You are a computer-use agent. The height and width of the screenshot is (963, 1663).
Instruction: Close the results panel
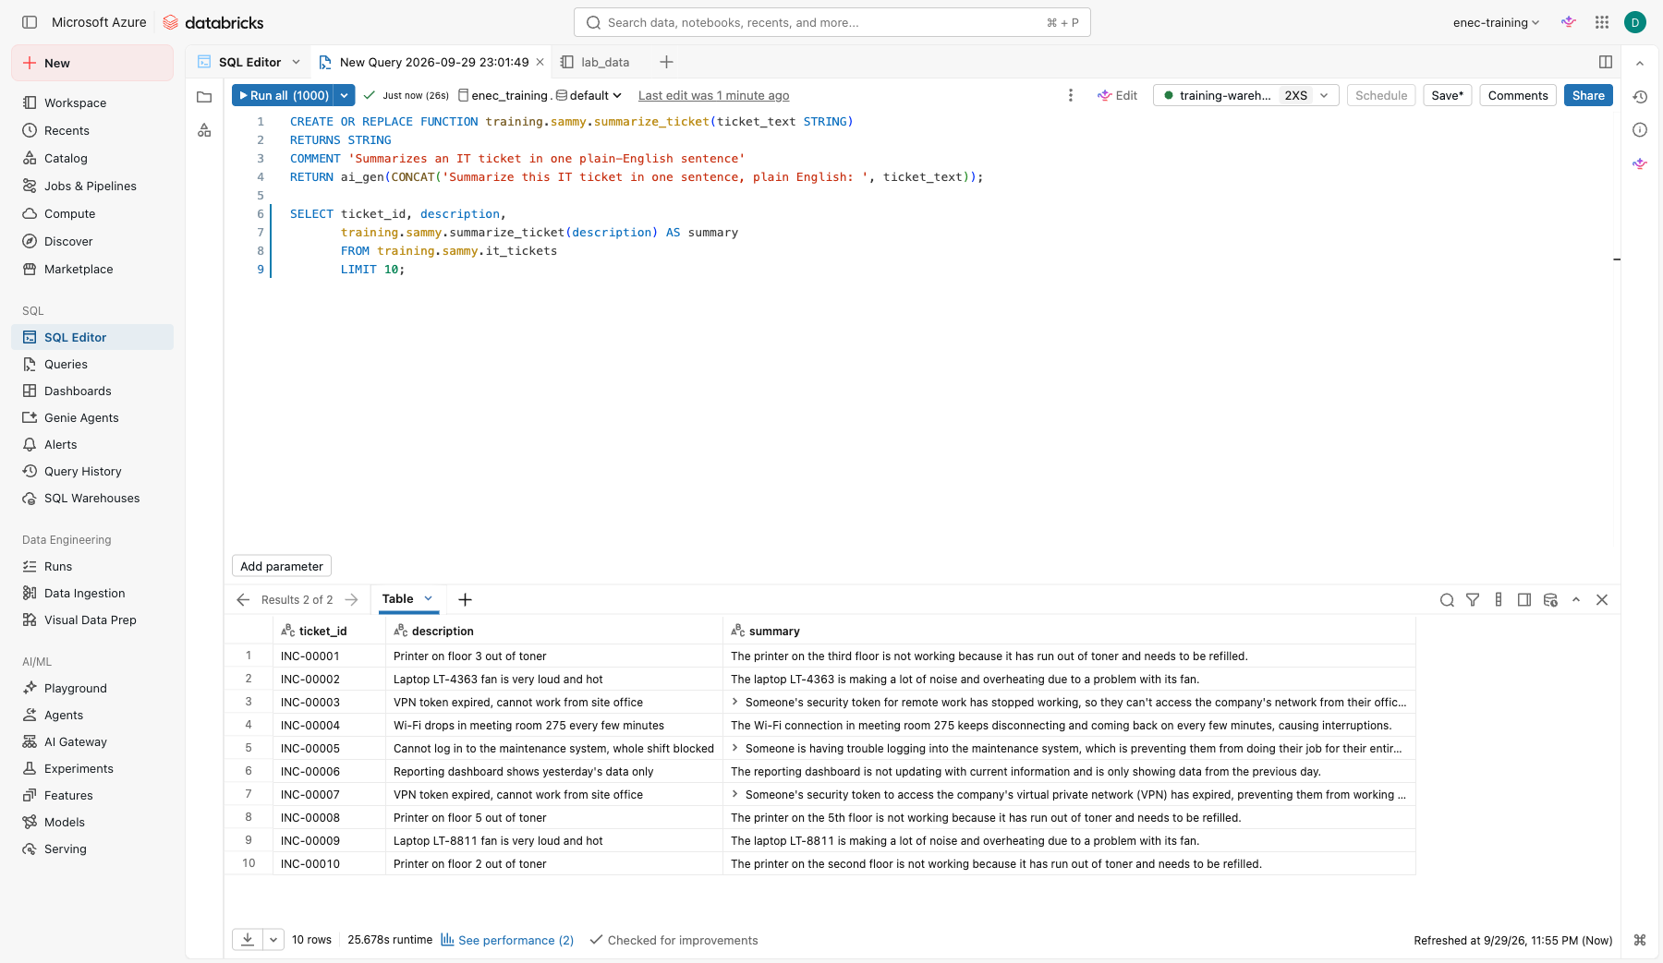click(x=1602, y=600)
